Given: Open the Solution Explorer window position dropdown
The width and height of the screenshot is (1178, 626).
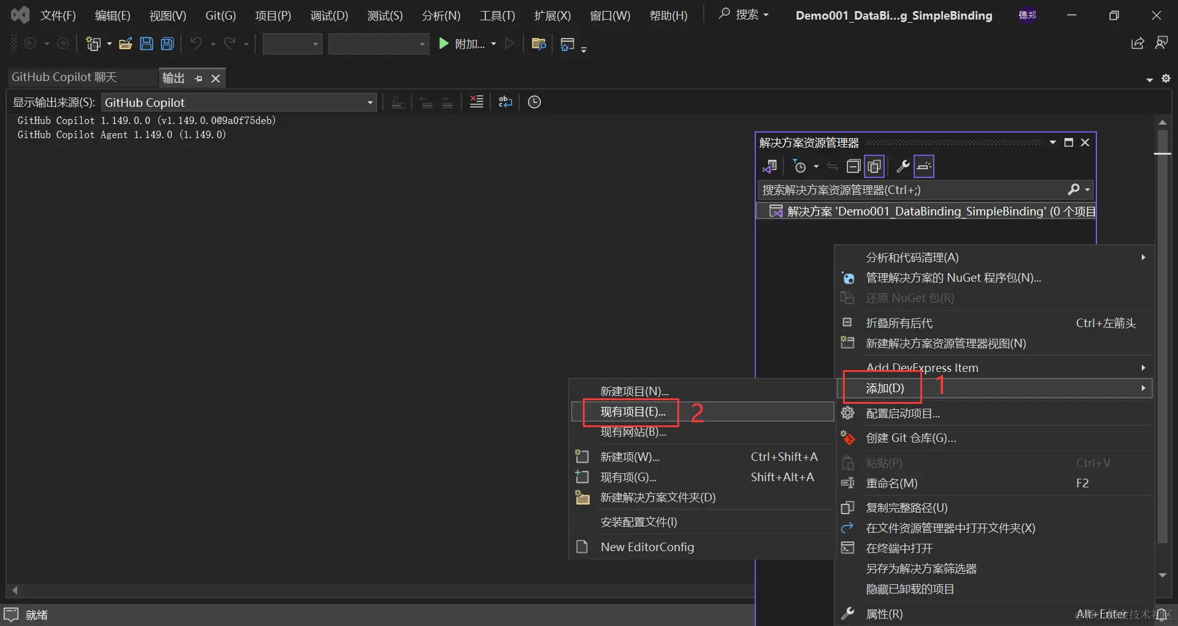Looking at the screenshot, I should click(1053, 142).
